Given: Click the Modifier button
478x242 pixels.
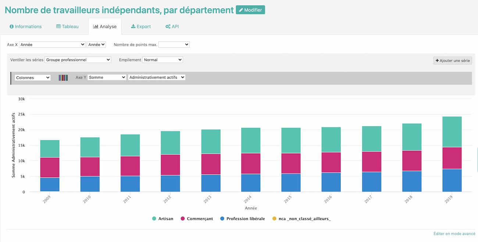Looking at the screenshot, I should click(250, 10).
